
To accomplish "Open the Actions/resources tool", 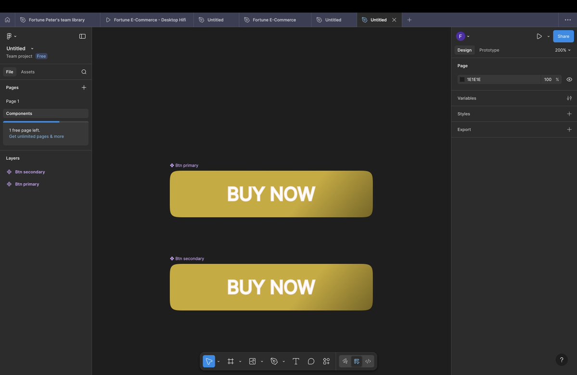I will point(326,362).
